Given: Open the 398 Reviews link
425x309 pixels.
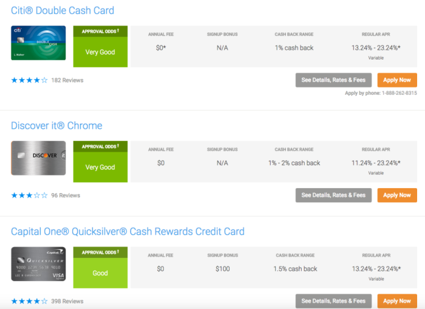Looking at the screenshot, I should 67,301.
